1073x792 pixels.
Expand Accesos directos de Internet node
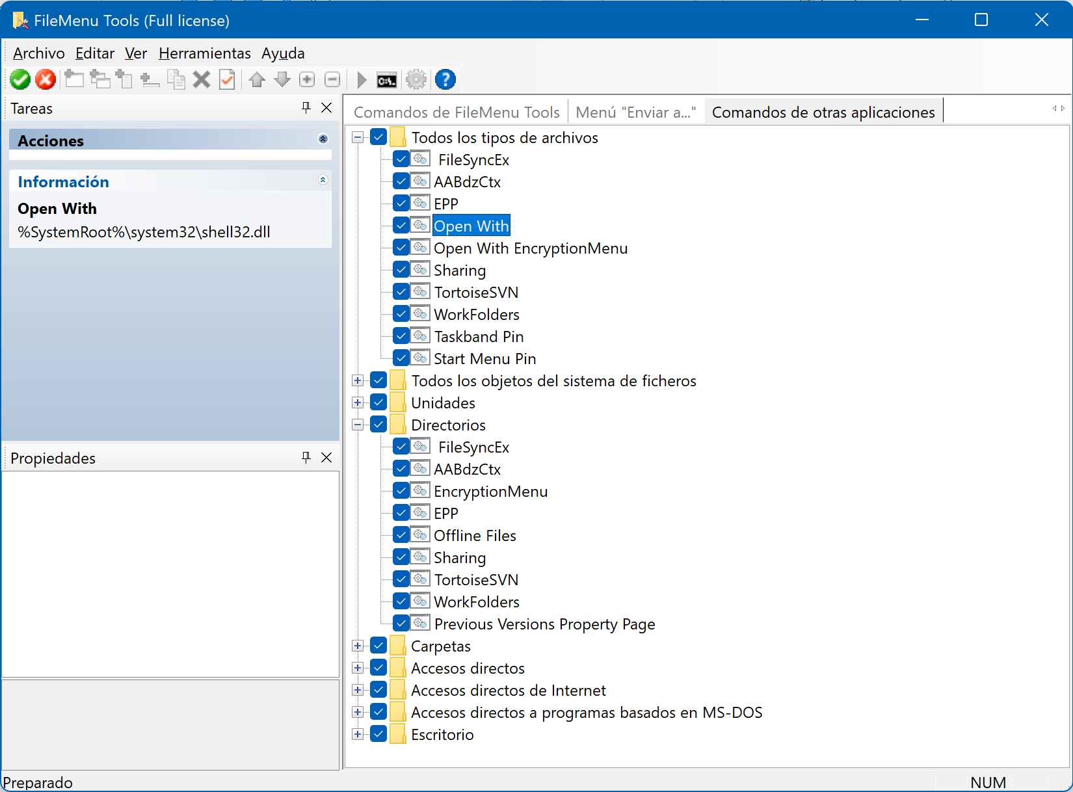[358, 690]
